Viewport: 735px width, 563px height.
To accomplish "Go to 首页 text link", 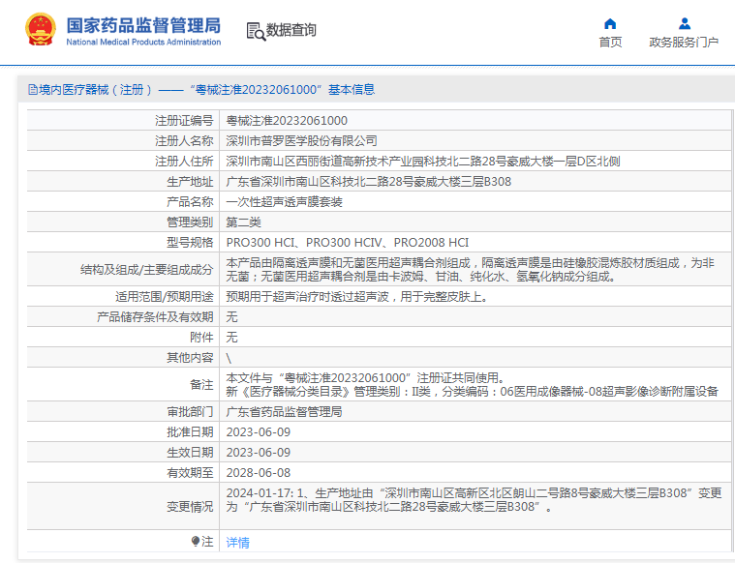I will tap(610, 43).
